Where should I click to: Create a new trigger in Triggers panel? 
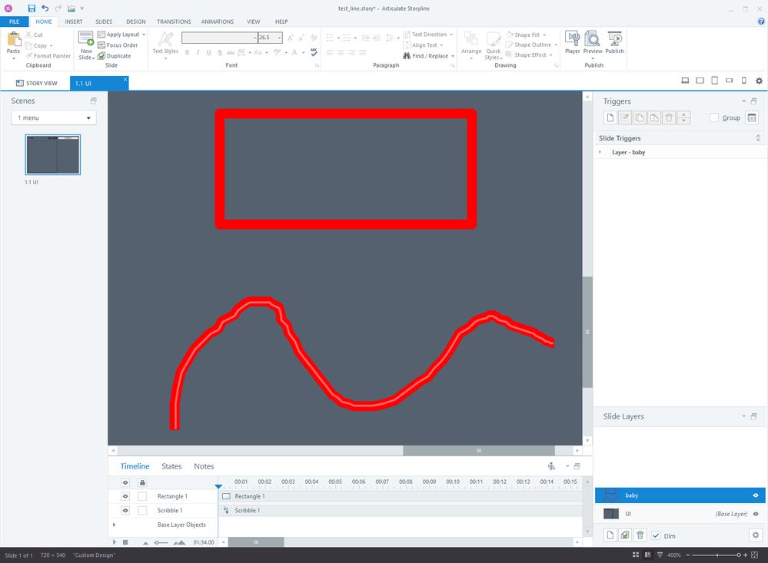(x=610, y=118)
